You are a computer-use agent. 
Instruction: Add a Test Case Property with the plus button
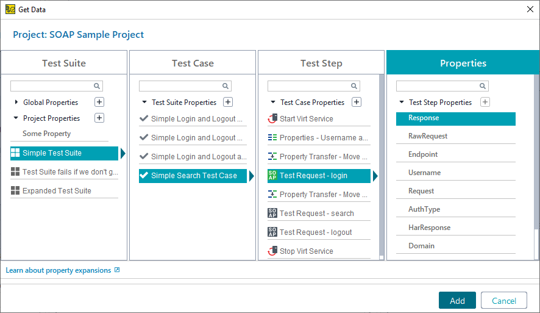[357, 102]
